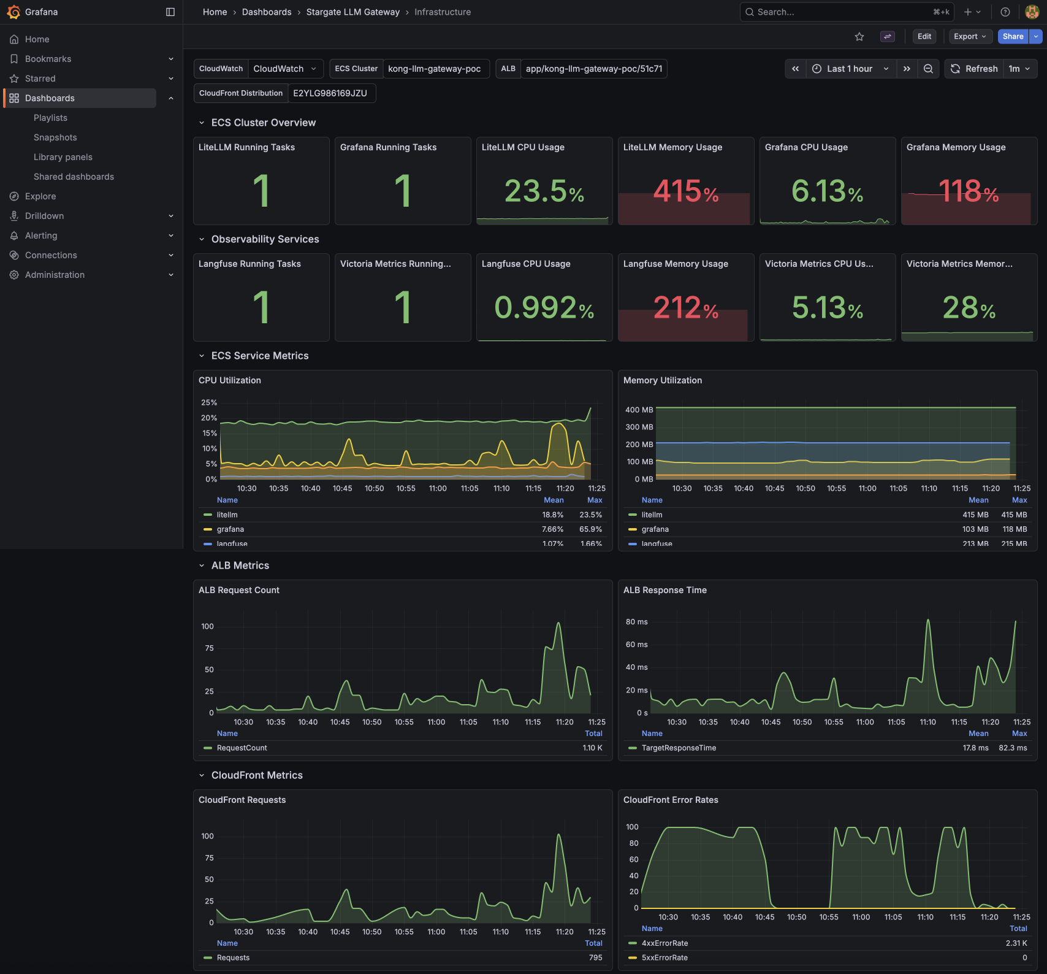Focus the Search input field

847,12
